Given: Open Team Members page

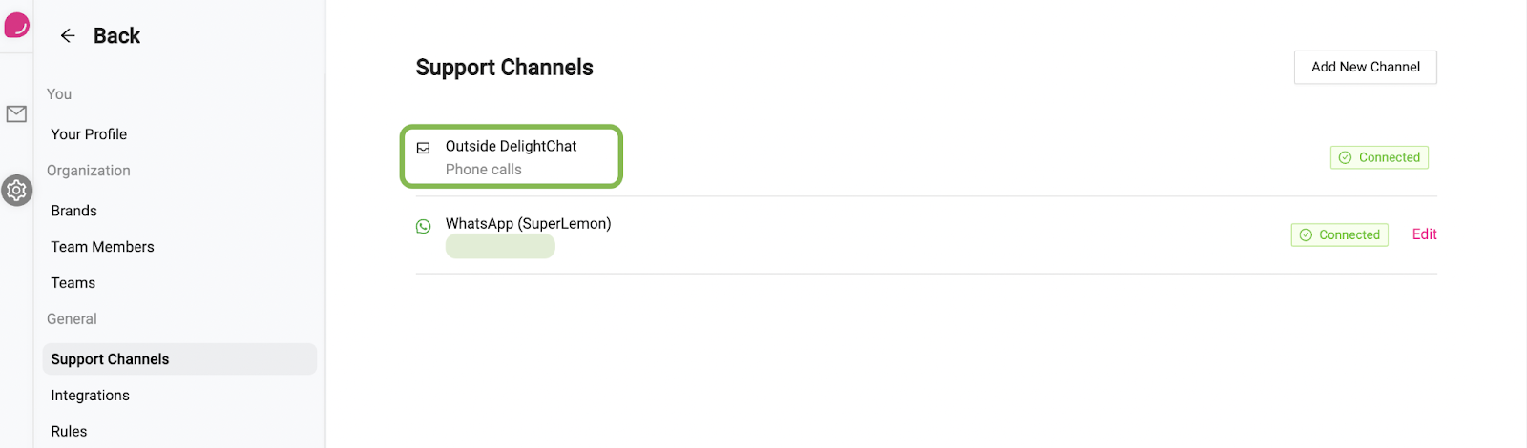Looking at the screenshot, I should click(x=102, y=247).
